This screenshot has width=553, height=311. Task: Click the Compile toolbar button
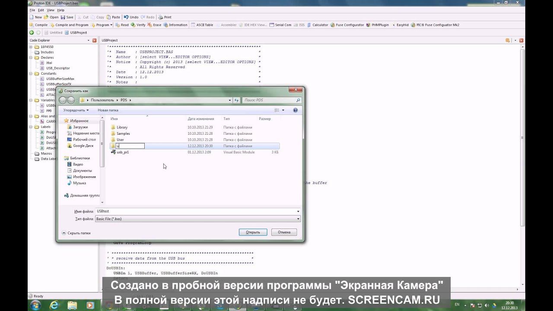point(38,25)
